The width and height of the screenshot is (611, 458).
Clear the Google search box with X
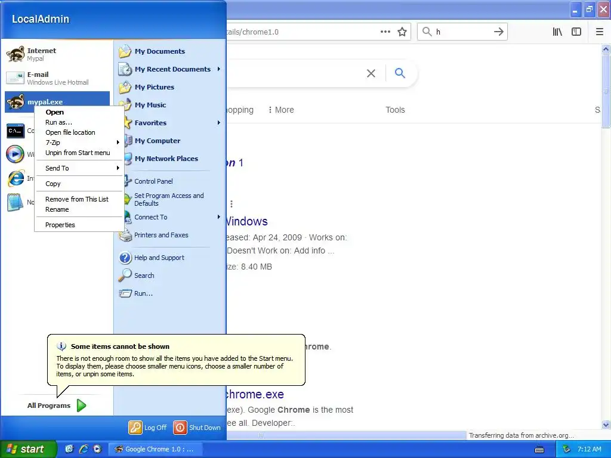[x=371, y=73]
